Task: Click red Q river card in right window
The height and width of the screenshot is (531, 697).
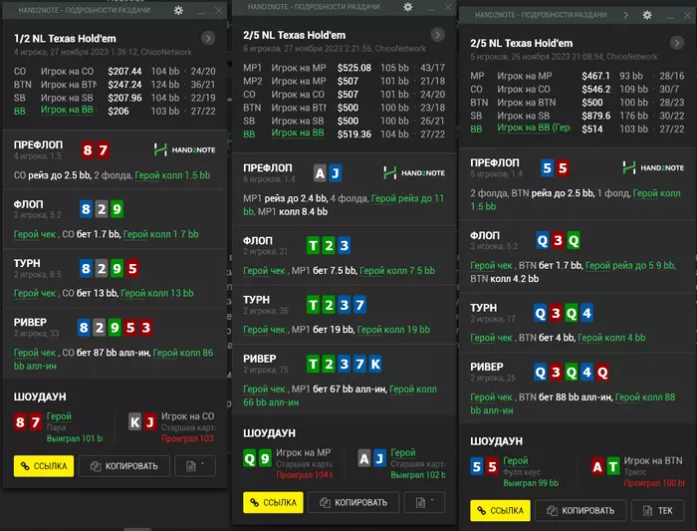Action: (x=602, y=373)
